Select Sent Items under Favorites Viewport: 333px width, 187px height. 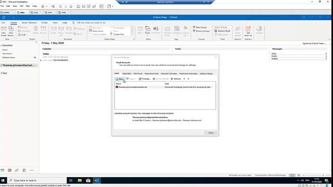tap(7, 54)
